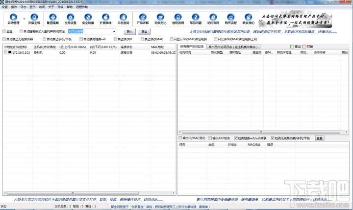The height and width of the screenshot is (210, 353).
Task: Enable 自动禁止手机/平板 checkbox
Action: pos(44,39)
